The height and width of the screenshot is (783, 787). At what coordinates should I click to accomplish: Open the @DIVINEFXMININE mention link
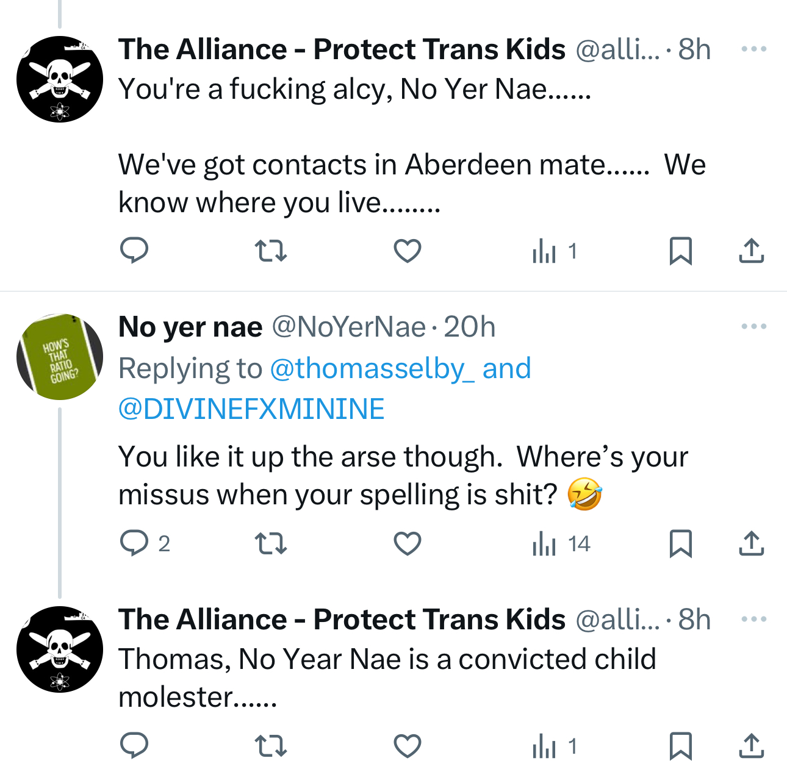251,409
